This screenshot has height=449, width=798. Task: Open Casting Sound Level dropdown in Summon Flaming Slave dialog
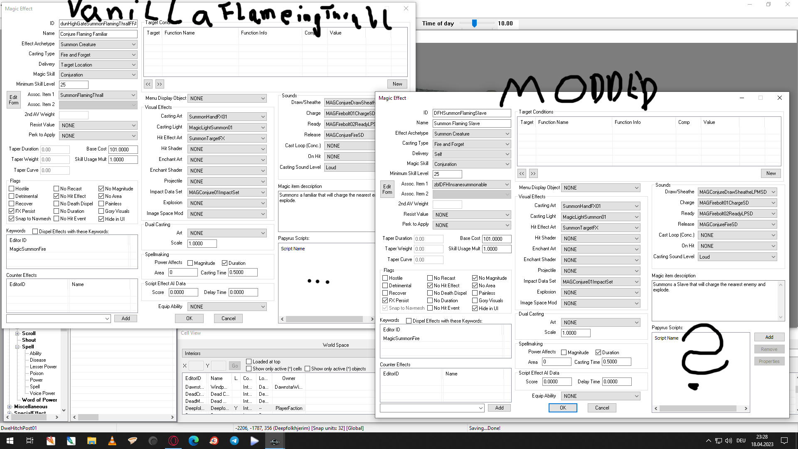coord(737,257)
